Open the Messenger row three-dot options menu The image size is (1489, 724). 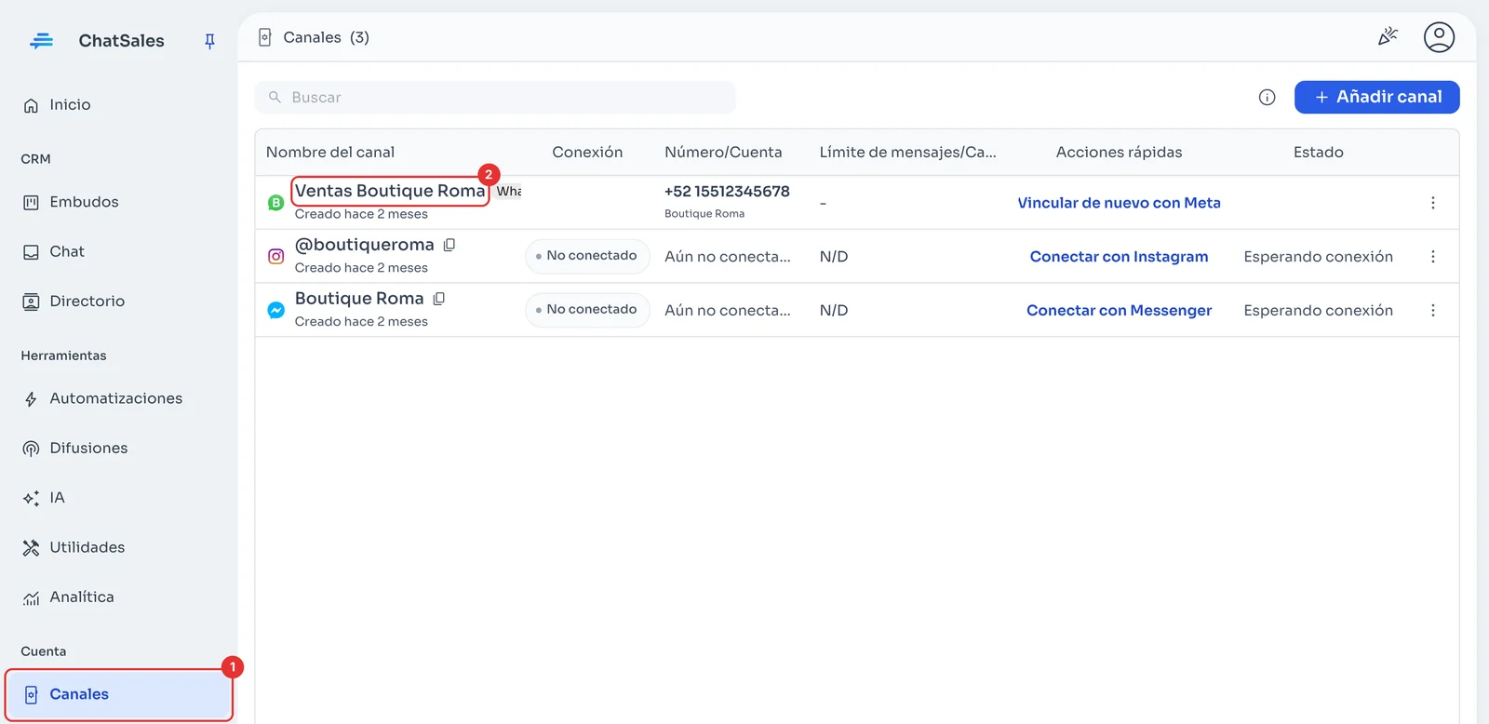coord(1432,311)
